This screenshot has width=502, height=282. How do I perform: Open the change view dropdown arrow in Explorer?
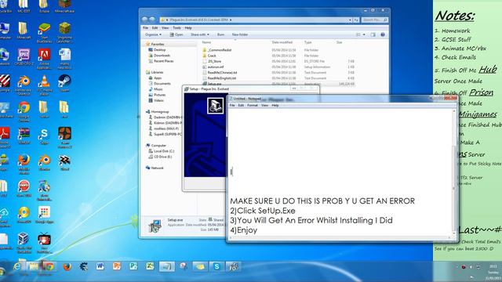click(364, 34)
